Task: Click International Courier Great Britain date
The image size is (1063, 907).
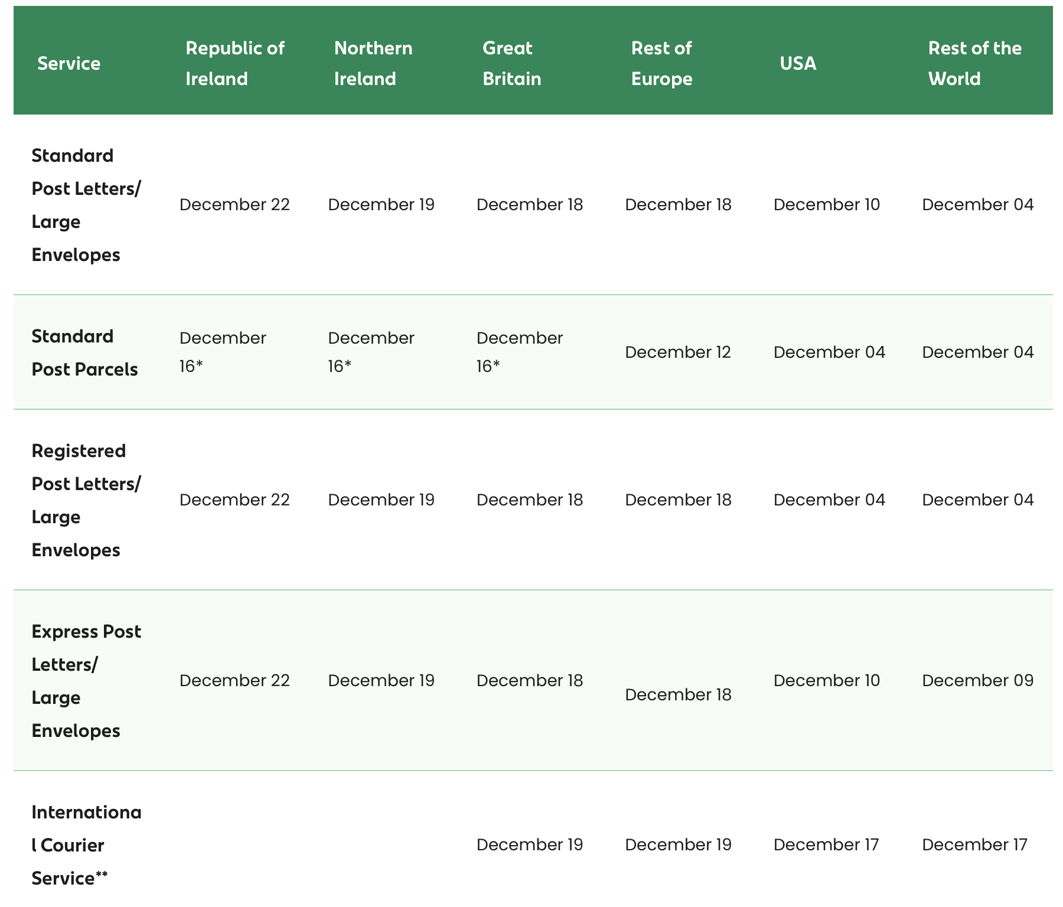Action: click(x=529, y=845)
